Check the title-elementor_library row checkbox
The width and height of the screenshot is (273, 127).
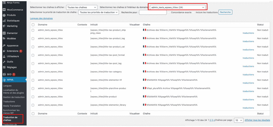(33, 105)
